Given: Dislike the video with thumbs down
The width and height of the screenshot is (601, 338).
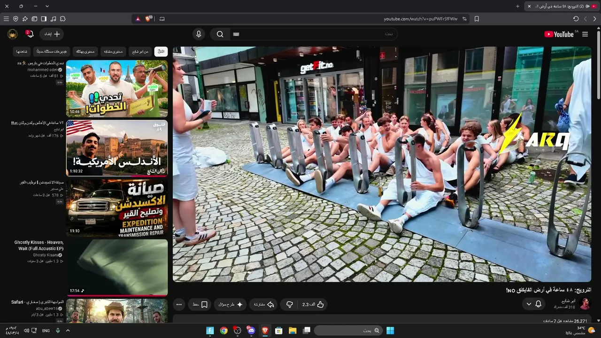Looking at the screenshot, I should [x=290, y=304].
